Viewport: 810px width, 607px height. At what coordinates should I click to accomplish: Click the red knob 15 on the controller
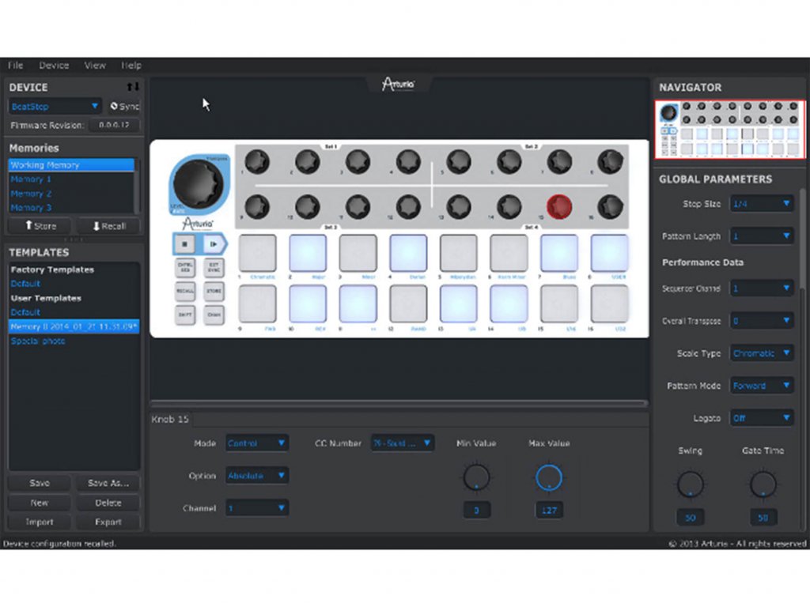tap(559, 207)
